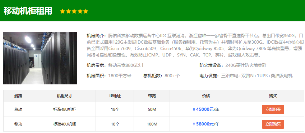Click the 100M bandwidth cell
This screenshot has height=133, width=305.
click(152, 124)
